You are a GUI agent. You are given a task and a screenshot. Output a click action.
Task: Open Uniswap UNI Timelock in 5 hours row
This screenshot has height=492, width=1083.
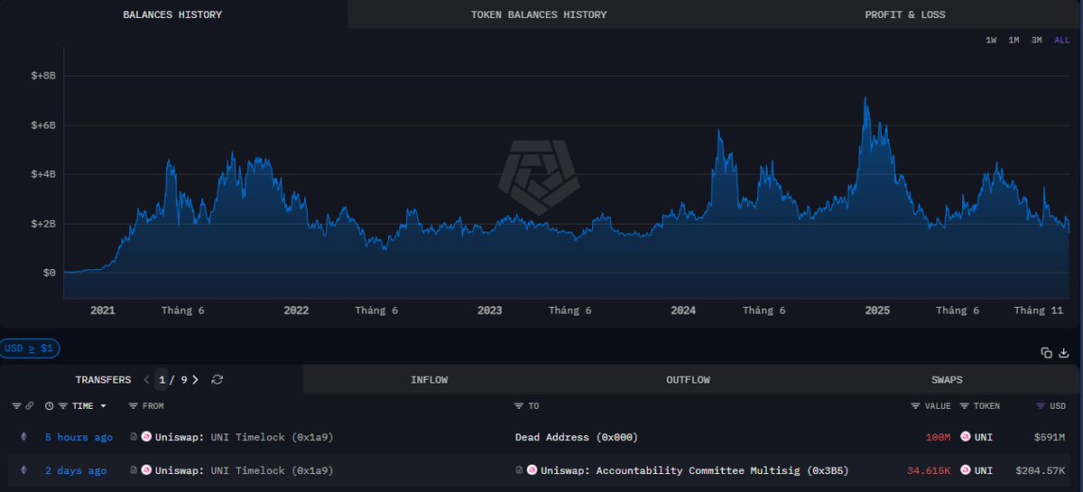[244, 437]
